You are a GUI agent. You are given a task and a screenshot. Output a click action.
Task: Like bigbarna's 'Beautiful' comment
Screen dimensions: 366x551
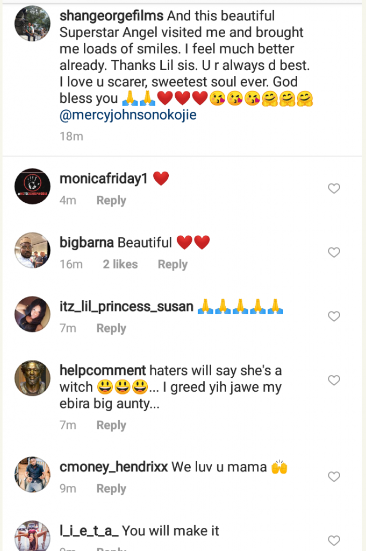click(x=334, y=252)
